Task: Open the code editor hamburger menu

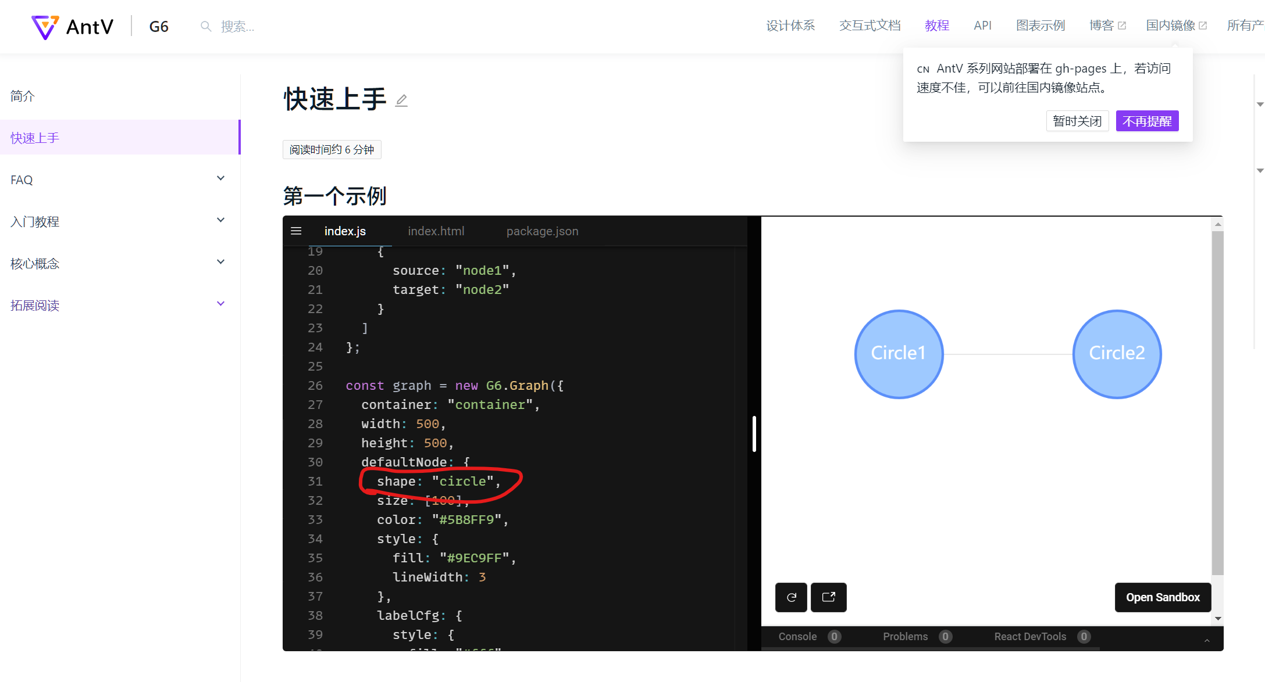Action: point(296,231)
